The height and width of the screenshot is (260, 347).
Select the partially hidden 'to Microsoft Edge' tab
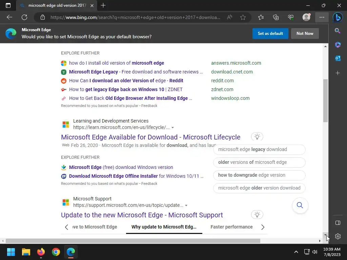click(95, 227)
